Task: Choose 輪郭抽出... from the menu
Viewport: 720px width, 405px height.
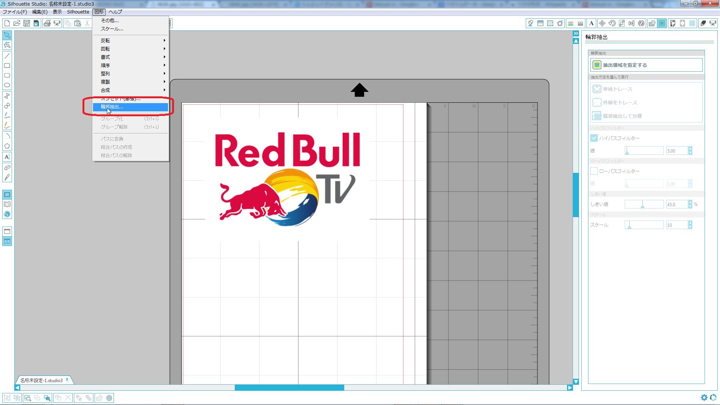Action: click(130, 107)
